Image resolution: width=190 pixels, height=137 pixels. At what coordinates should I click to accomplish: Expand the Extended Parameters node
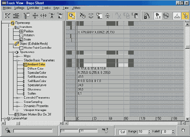tap(17, 98)
